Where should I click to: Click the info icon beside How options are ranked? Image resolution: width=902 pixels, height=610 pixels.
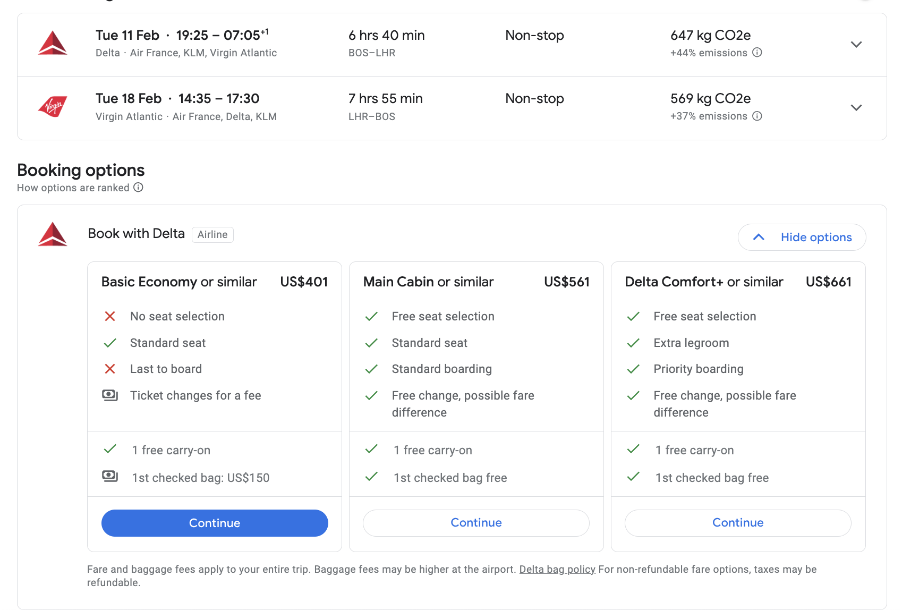(138, 188)
